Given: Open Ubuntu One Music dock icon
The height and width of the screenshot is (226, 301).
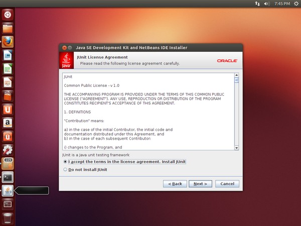Looking at the screenshot, I should tap(8, 137).
